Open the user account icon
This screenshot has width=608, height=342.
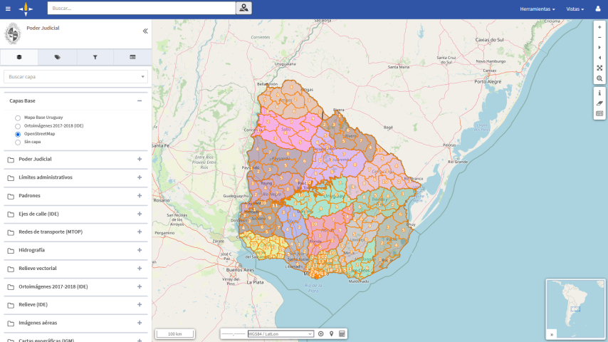pyautogui.click(x=598, y=9)
